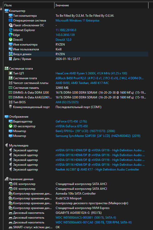Select the Отображение section heading
Screen dimensions: 153x230
[19, 117]
